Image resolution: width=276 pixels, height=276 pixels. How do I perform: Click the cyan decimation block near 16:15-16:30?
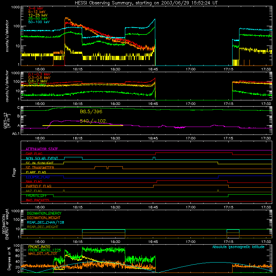pos(104,231)
